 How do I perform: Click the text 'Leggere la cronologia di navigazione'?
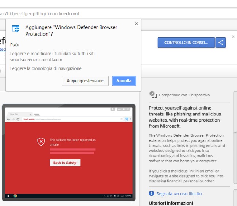click(46, 68)
